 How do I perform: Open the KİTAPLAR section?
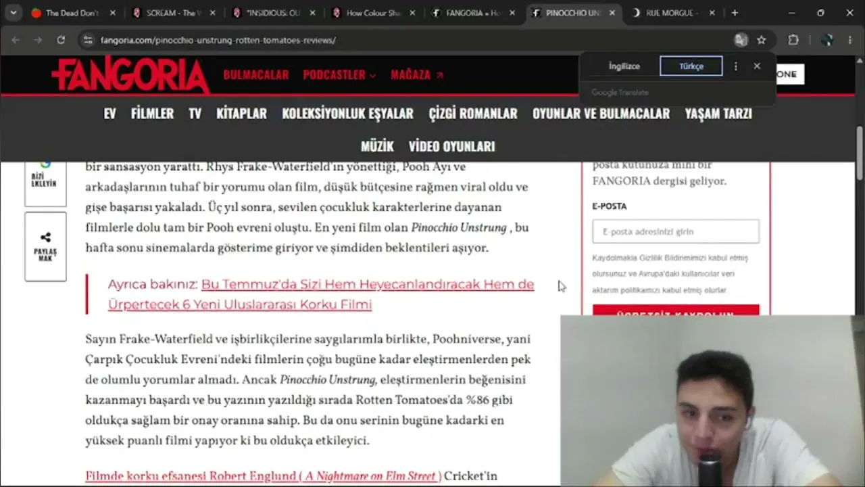(241, 114)
